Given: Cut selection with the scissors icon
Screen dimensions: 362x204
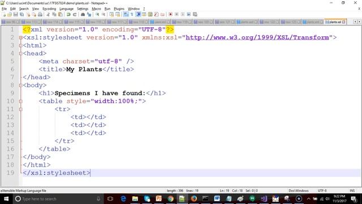Looking at the screenshot, I should tap(48, 14).
